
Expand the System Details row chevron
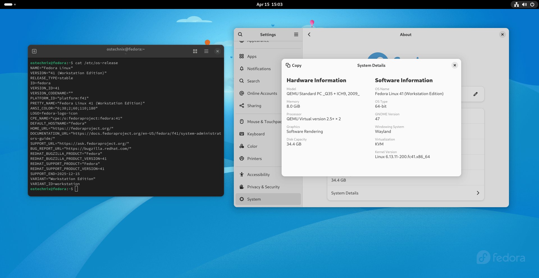[x=478, y=193]
